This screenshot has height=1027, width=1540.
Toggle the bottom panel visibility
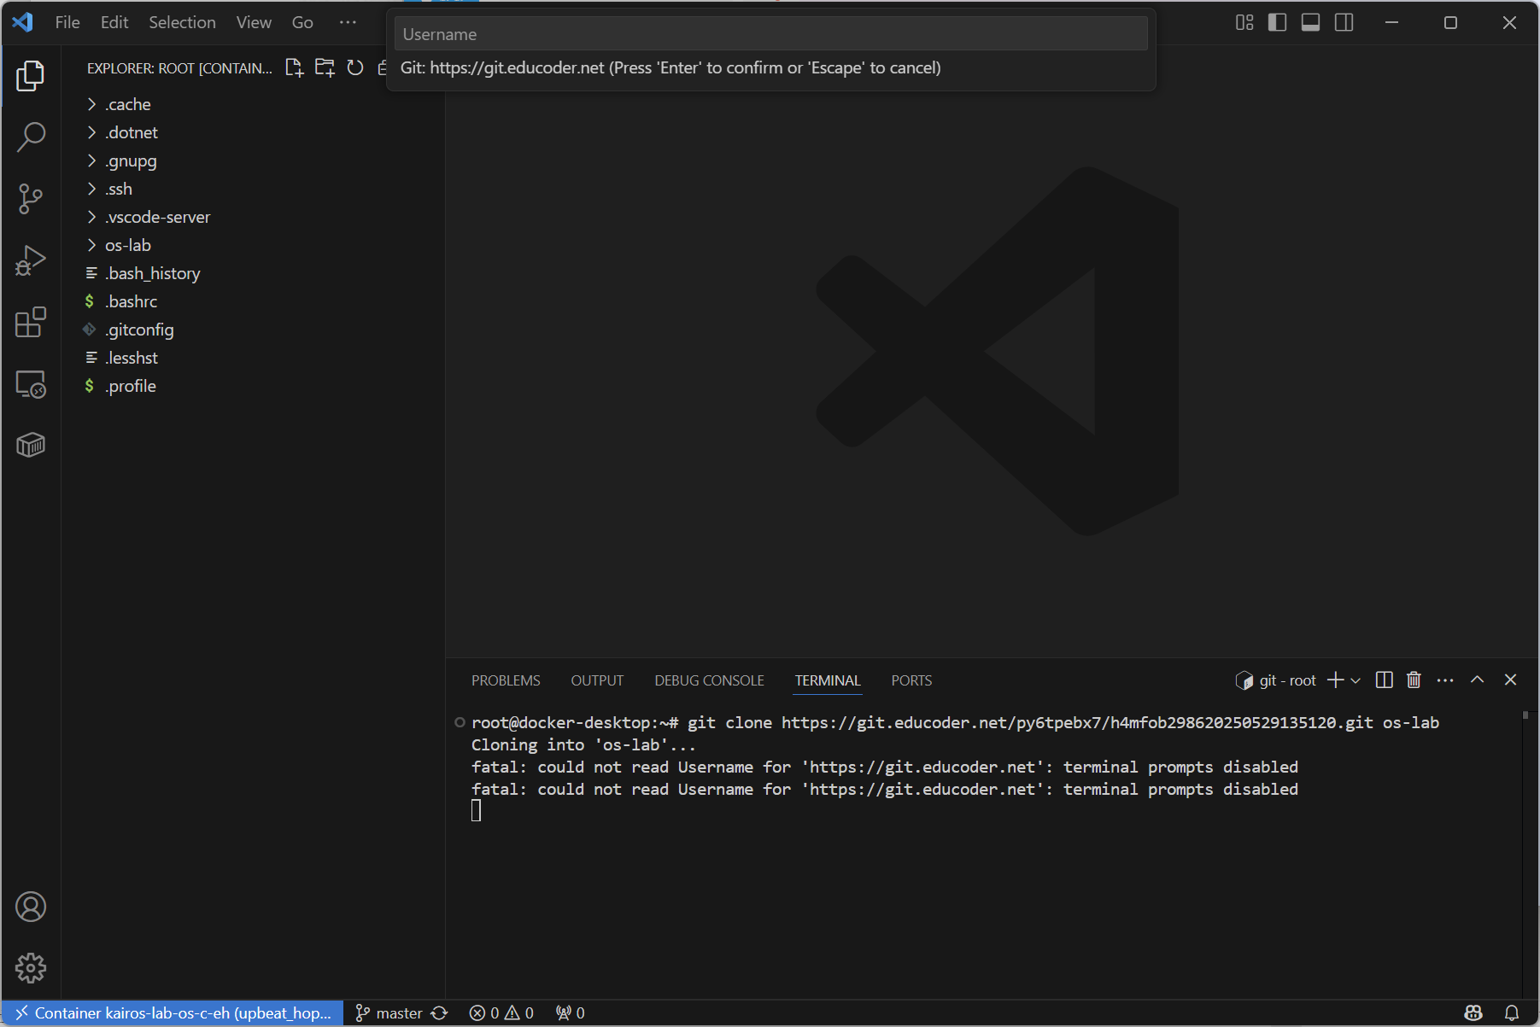click(1311, 22)
